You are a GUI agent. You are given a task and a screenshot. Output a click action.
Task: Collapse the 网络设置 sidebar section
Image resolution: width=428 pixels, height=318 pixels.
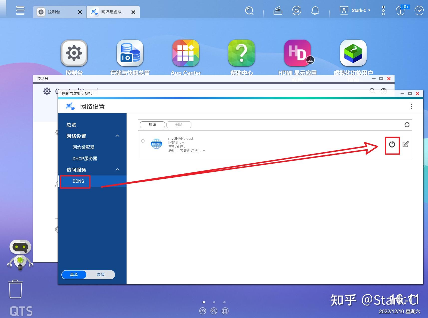(x=117, y=136)
